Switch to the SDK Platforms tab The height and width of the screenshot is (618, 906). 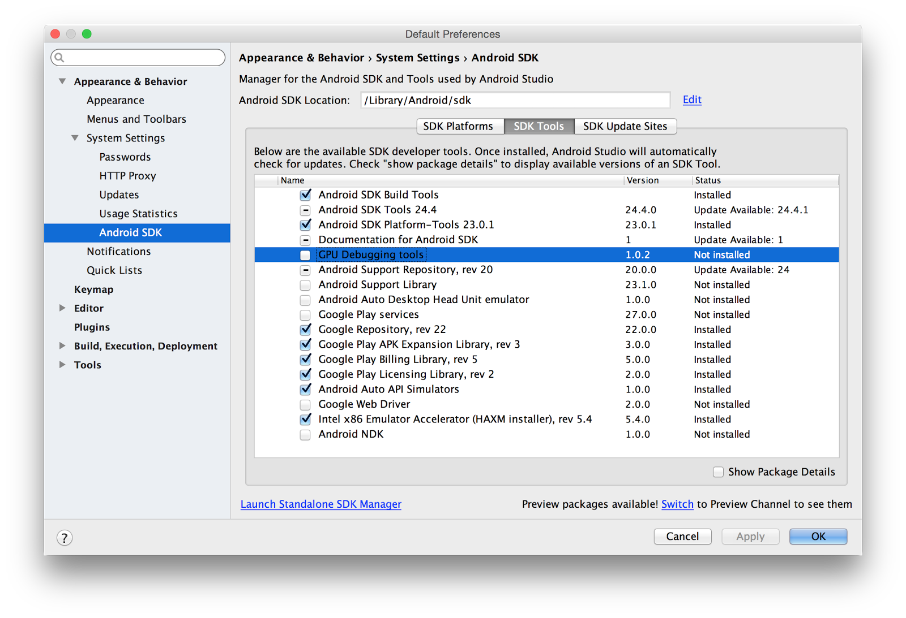tap(459, 126)
